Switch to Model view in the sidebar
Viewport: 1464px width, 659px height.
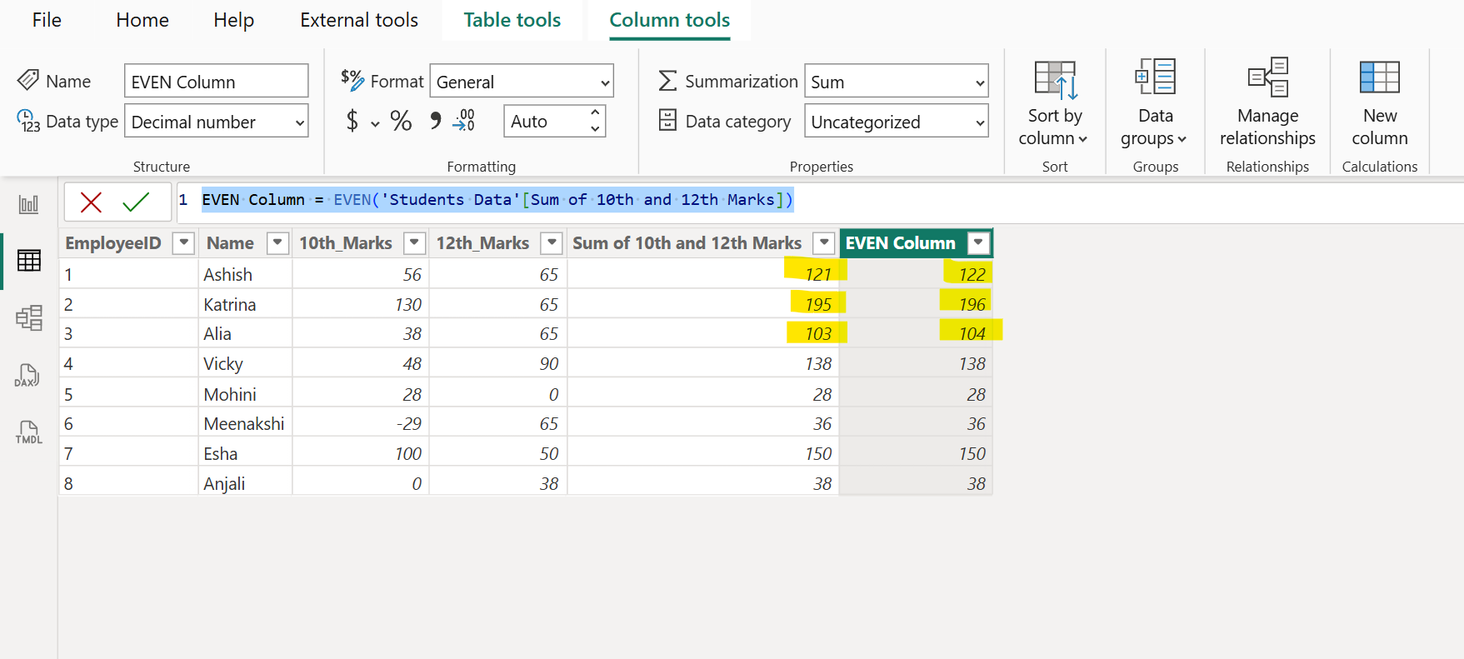click(28, 317)
